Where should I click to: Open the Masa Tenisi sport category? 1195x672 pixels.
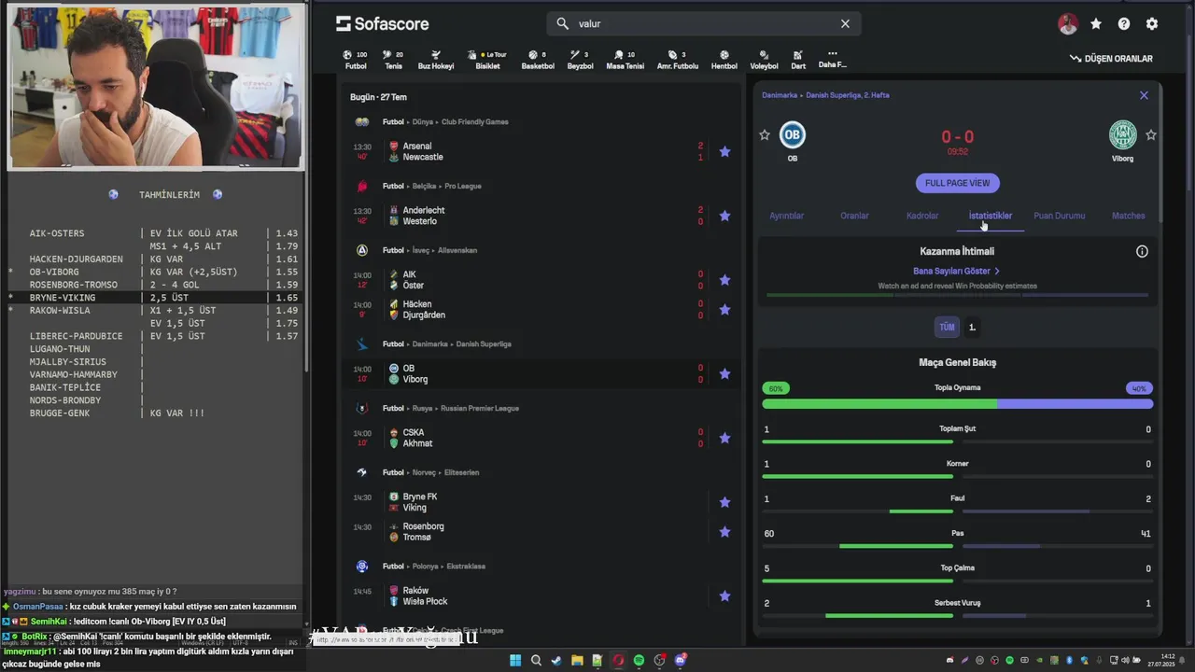click(626, 60)
